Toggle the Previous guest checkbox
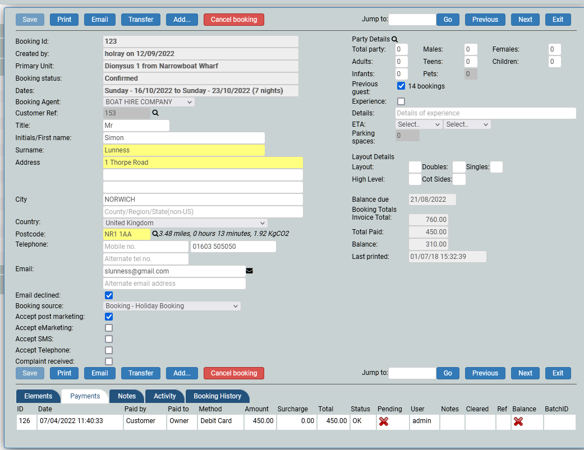584x450 pixels. (x=401, y=86)
